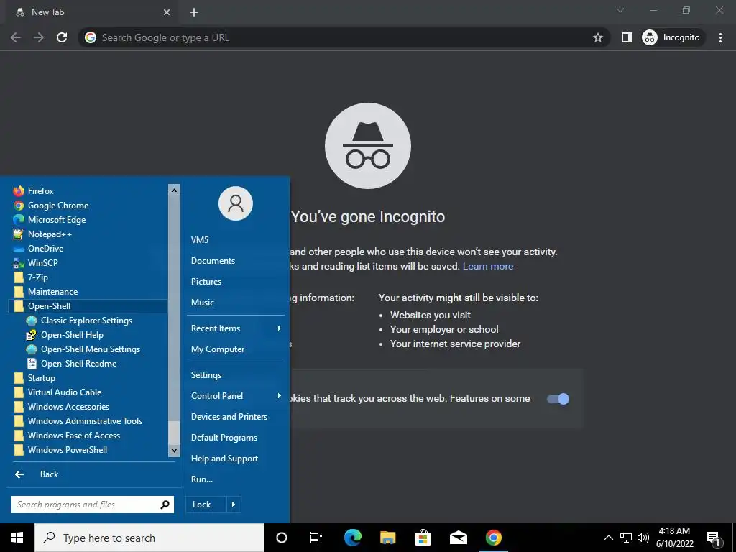Open Chrome three-dot menu

click(720, 37)
